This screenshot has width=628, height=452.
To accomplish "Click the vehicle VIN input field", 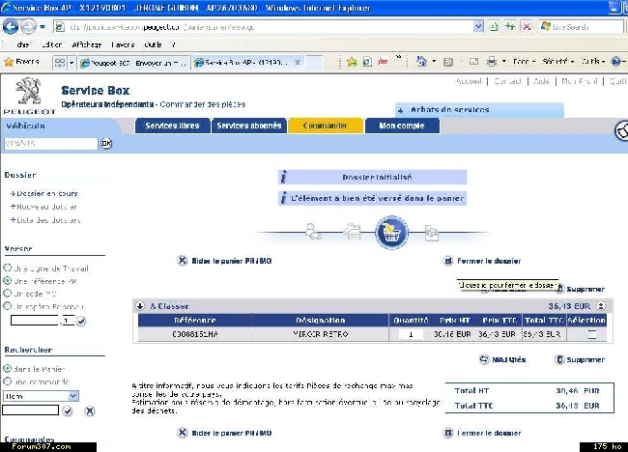I will pyautogui.click(x=51, y=143).
